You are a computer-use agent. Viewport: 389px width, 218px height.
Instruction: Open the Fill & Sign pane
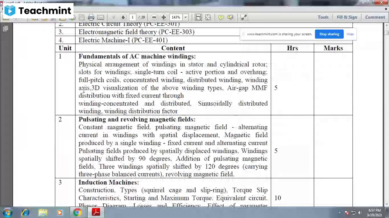(x=347, y=17)
